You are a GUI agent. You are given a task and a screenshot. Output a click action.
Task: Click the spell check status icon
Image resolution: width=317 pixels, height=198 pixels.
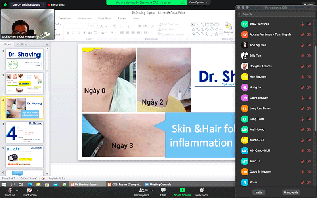pyautogui.click(x=43, y=179)
